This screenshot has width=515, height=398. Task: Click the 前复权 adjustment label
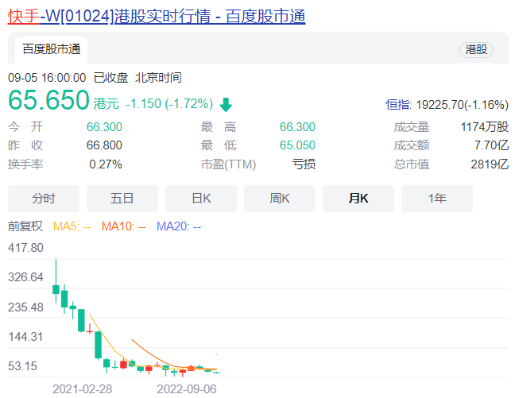tap(25, 226)
